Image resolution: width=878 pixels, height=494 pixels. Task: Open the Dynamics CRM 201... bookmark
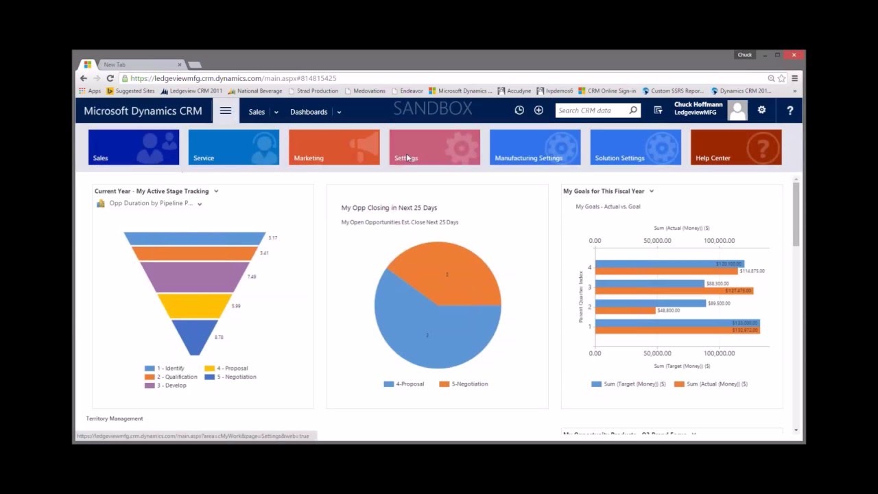[741, 91]
